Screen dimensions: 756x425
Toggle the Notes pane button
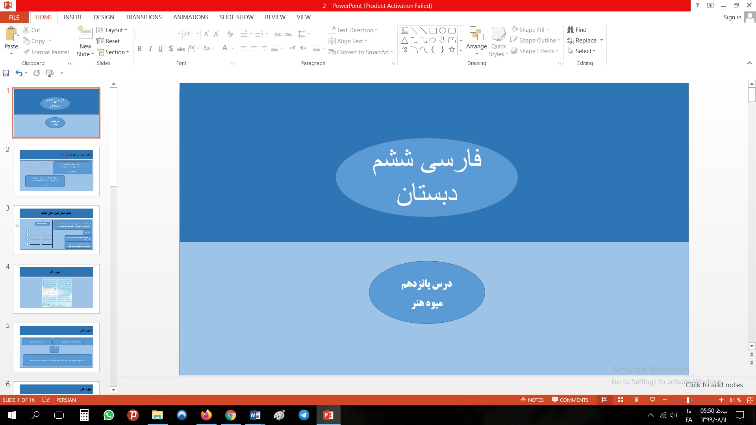click(532, 400)
